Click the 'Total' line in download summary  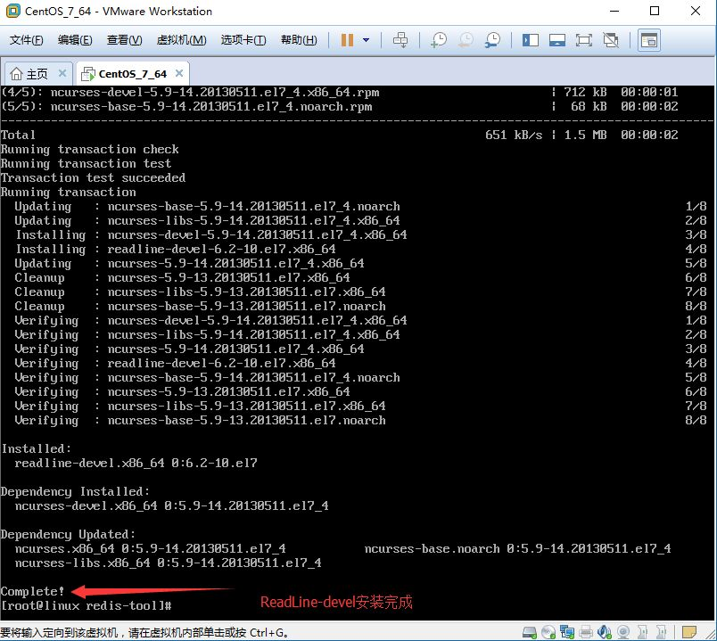pos(19,135)
